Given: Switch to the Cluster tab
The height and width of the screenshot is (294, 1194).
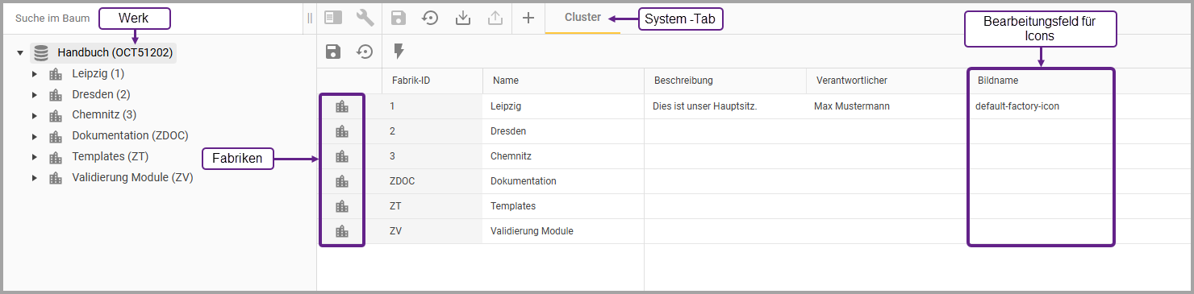Looking at the screenshot, I should 582,17.
